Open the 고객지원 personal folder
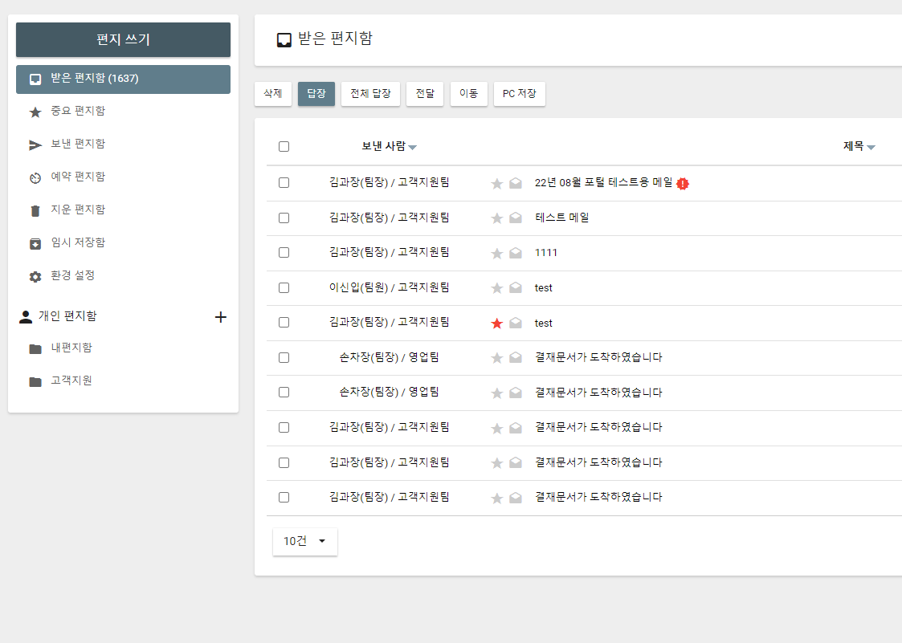902x643 pixels. pyautogui.click(x=71, y=381)
